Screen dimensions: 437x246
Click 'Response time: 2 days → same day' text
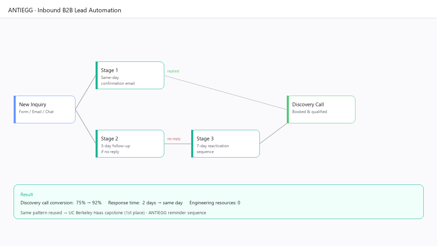145,203
